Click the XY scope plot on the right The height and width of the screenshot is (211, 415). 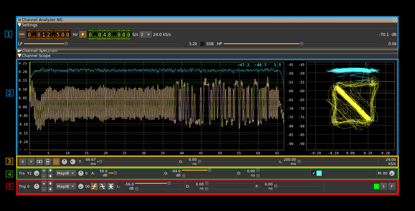(351, 106)
